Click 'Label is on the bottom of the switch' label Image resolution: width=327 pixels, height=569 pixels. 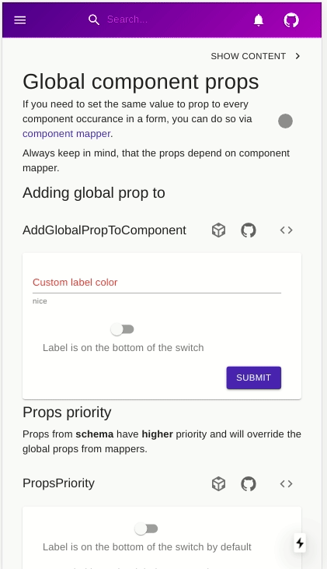(123, 348)
